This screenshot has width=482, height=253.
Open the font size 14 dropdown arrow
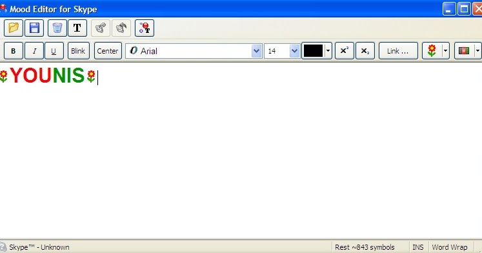[x=294, y=51]
